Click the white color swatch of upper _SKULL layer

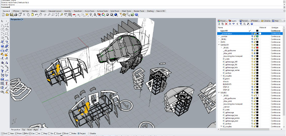click(257, 39)
